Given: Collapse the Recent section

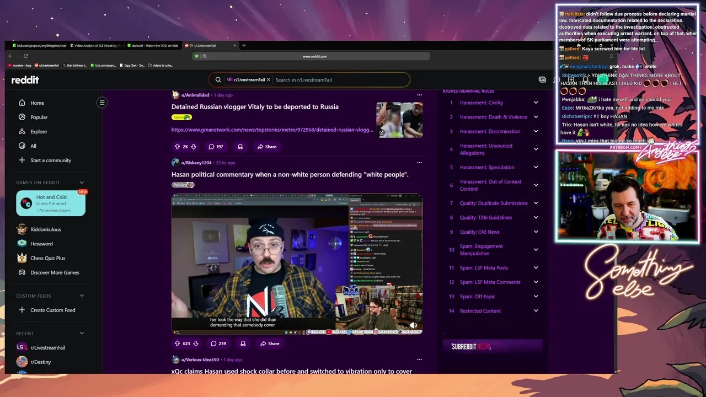Looking at the screenshot, I should (82, 334).
